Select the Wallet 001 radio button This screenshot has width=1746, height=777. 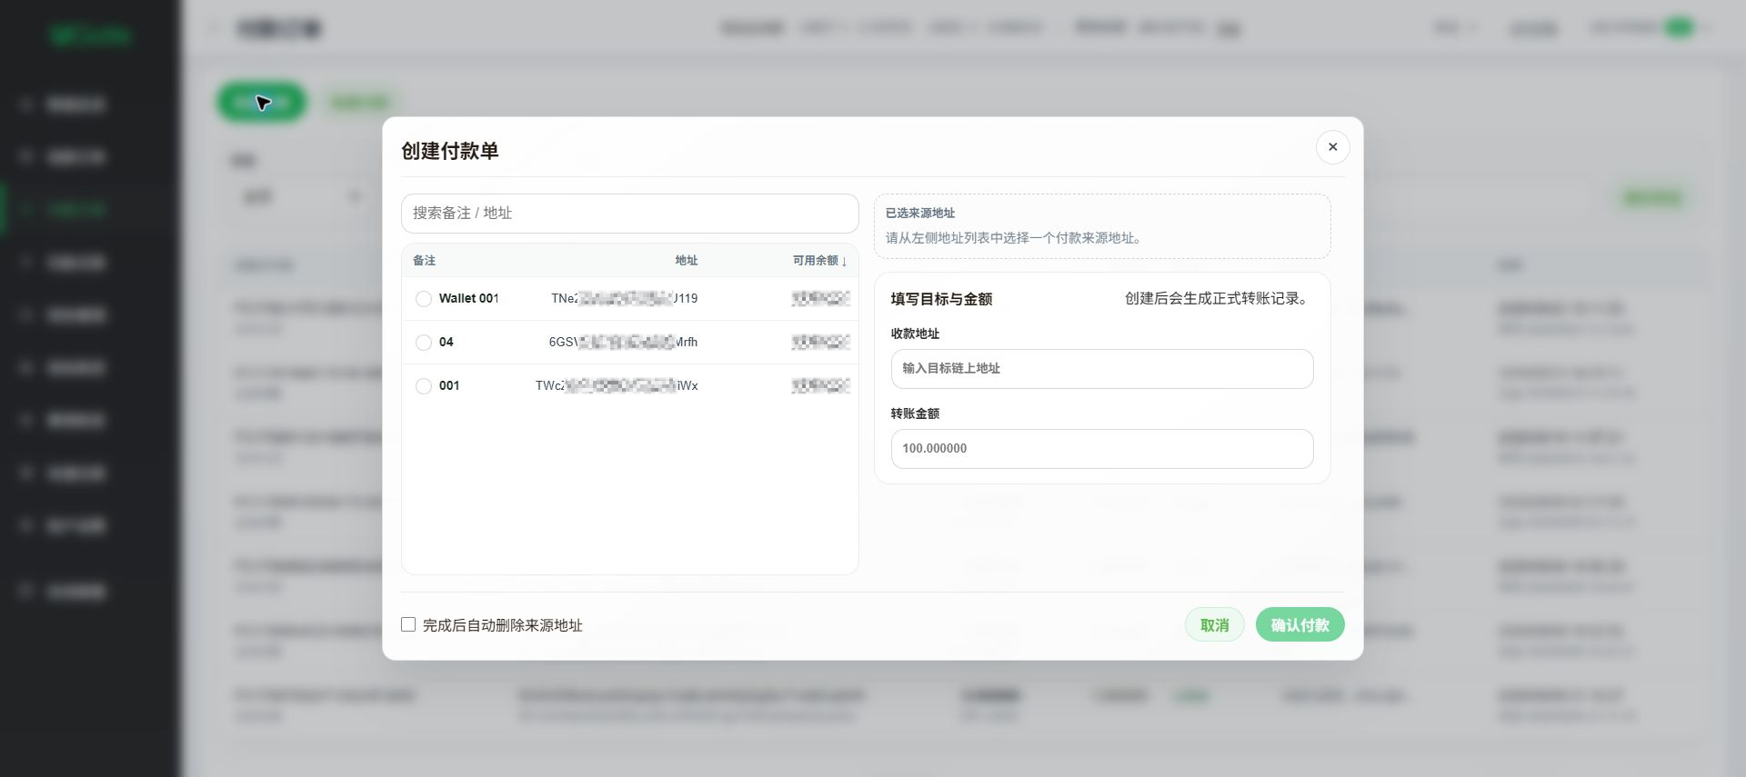coord(424,299)
